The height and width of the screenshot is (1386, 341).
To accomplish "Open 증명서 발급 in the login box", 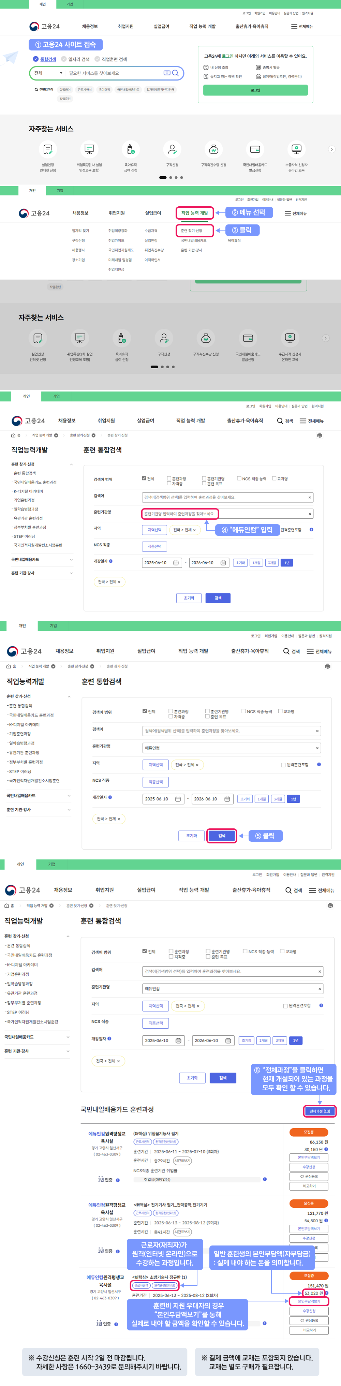I will coord(268,67).
